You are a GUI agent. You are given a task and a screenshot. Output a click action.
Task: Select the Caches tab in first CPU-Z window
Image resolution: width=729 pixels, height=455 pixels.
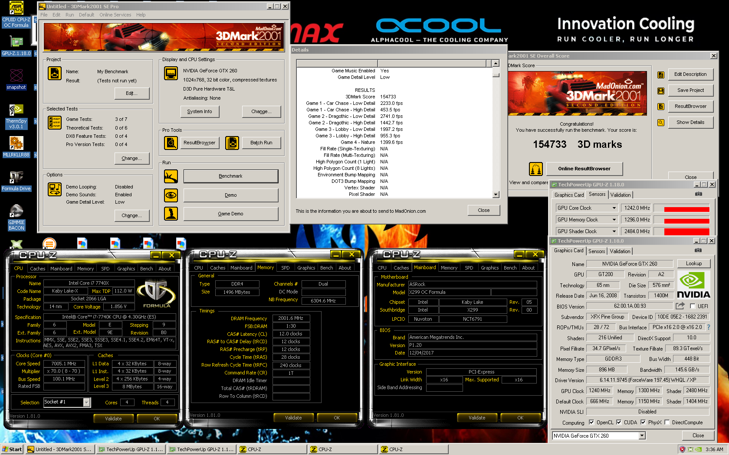[x=38, y=269]
